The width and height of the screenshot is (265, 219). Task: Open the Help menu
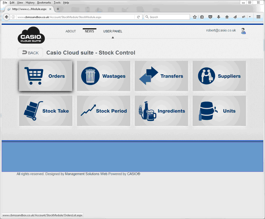click(66, 2)
